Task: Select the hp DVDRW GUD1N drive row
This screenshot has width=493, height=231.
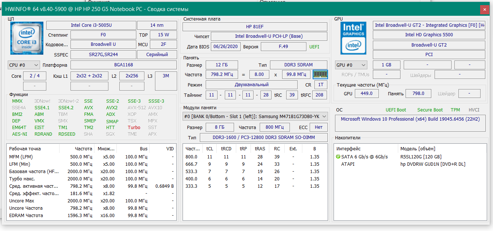Action: (x=411, y=164)
